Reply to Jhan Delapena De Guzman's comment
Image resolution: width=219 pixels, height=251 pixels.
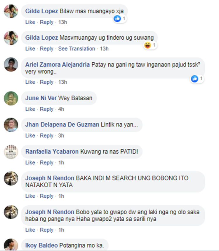click(x=46, y=136)
